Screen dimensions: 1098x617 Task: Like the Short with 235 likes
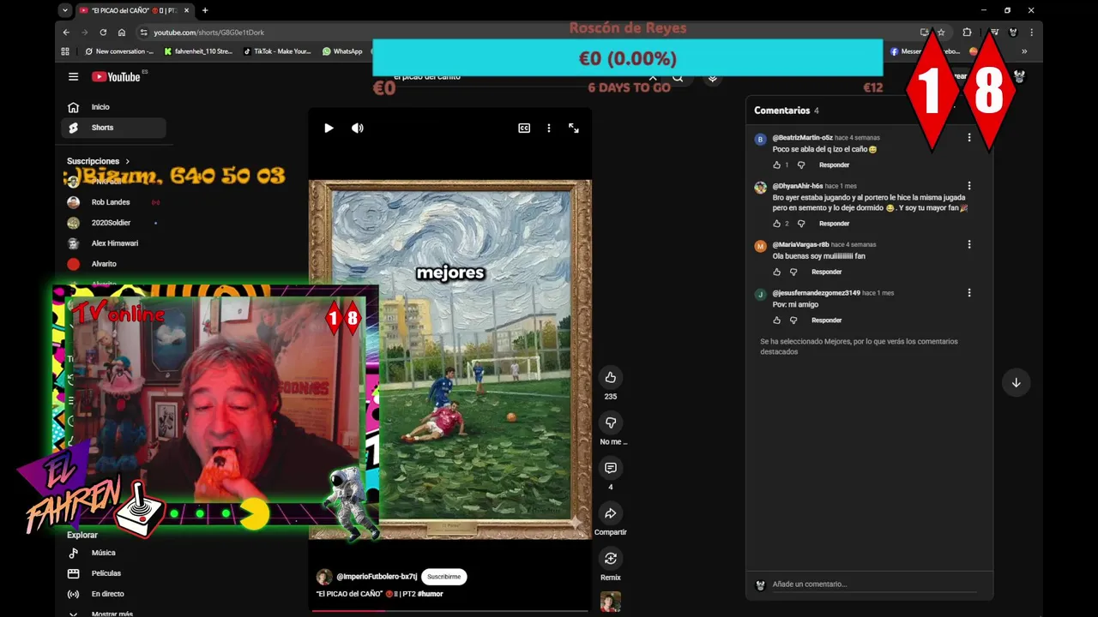[611, 377]
